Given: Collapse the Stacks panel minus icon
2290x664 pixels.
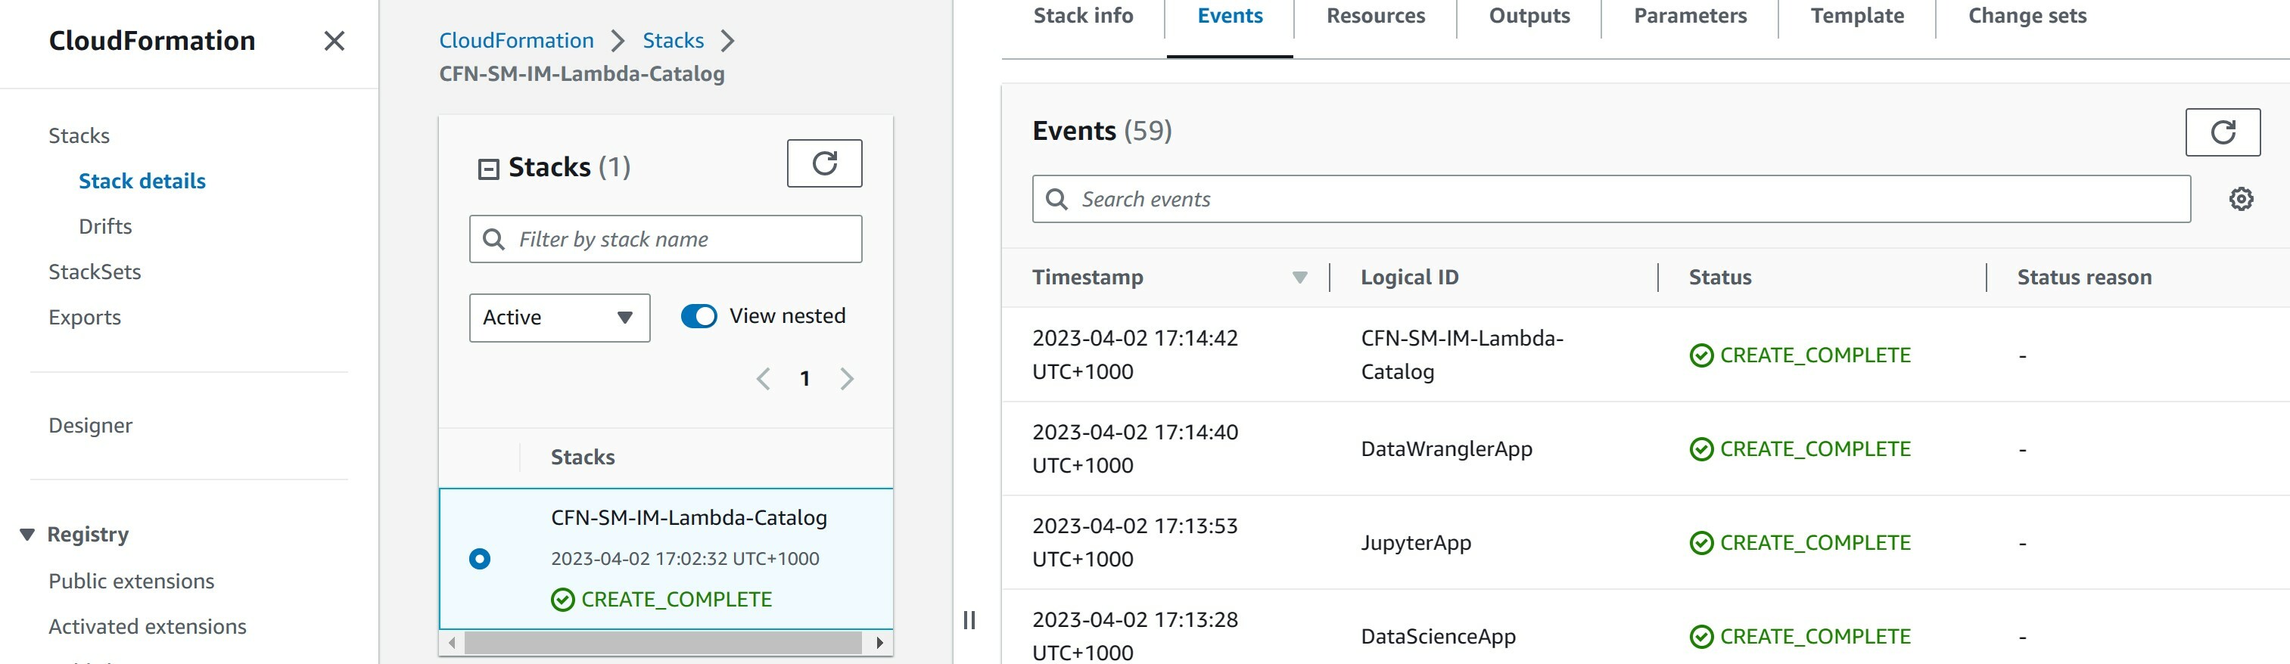Looking at the screenshot, I should pyautogui.click(x=488, y=169).
